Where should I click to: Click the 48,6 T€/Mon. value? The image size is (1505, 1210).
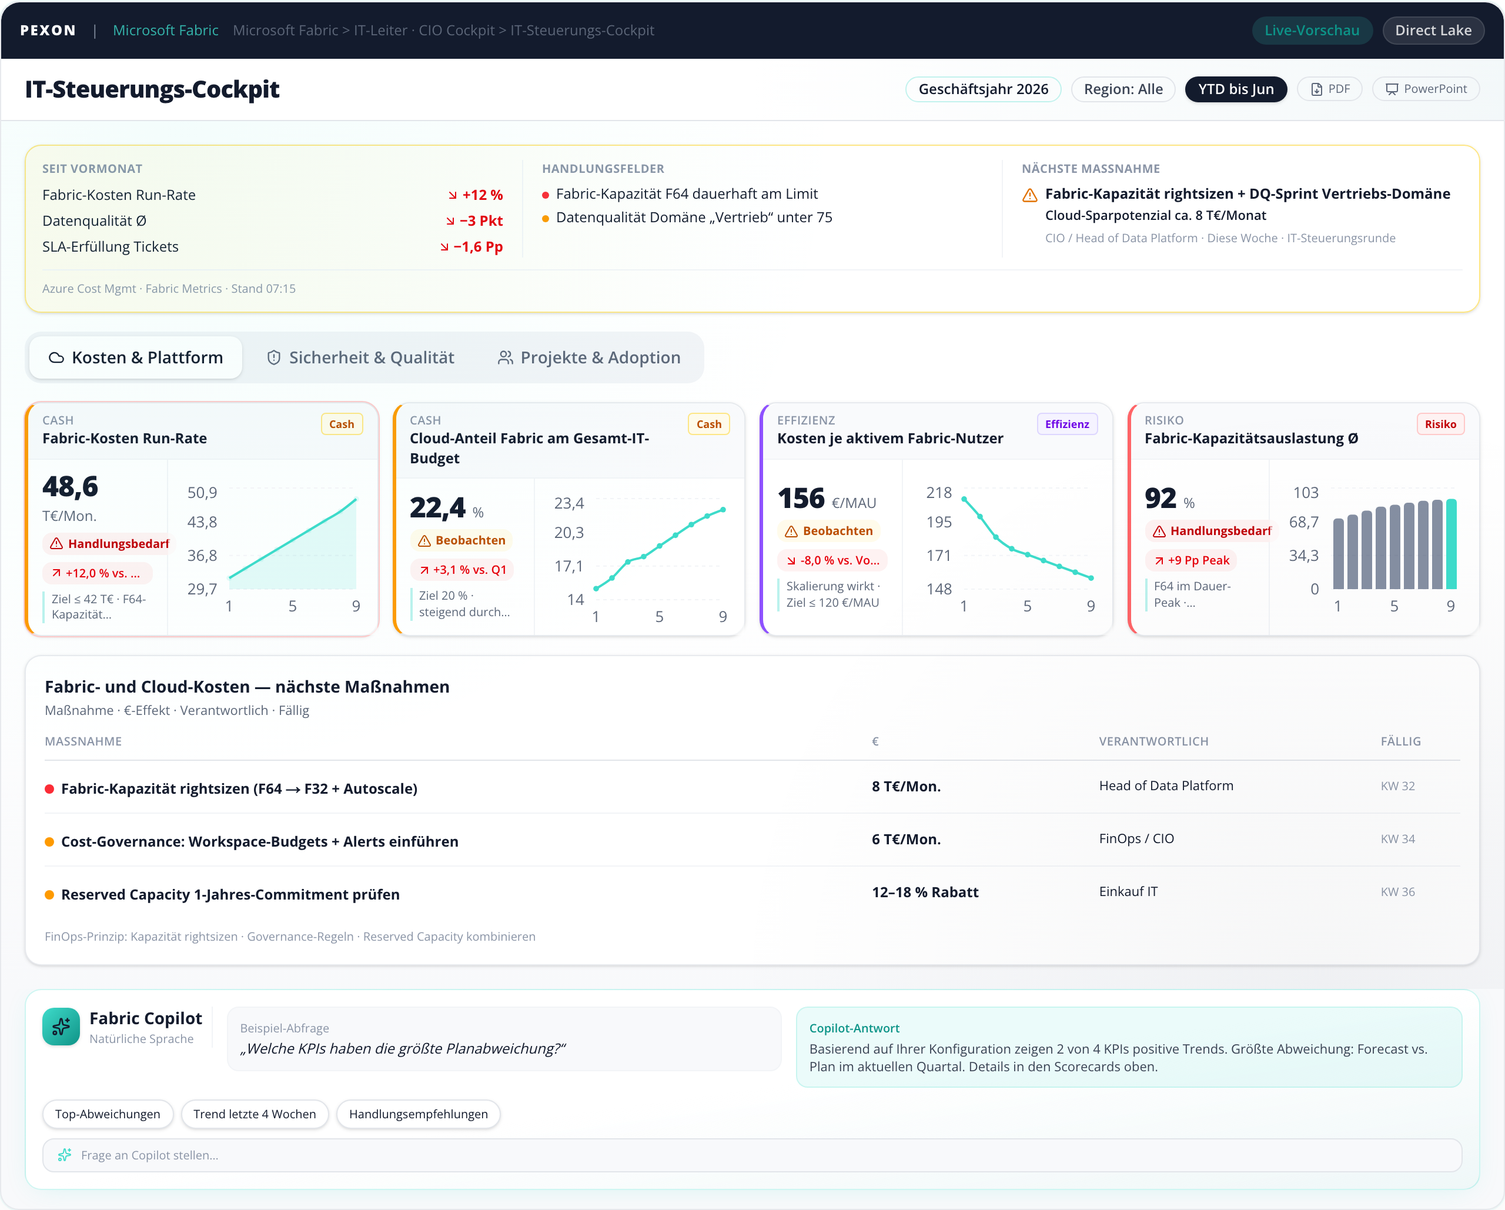(x=70, y=498)
